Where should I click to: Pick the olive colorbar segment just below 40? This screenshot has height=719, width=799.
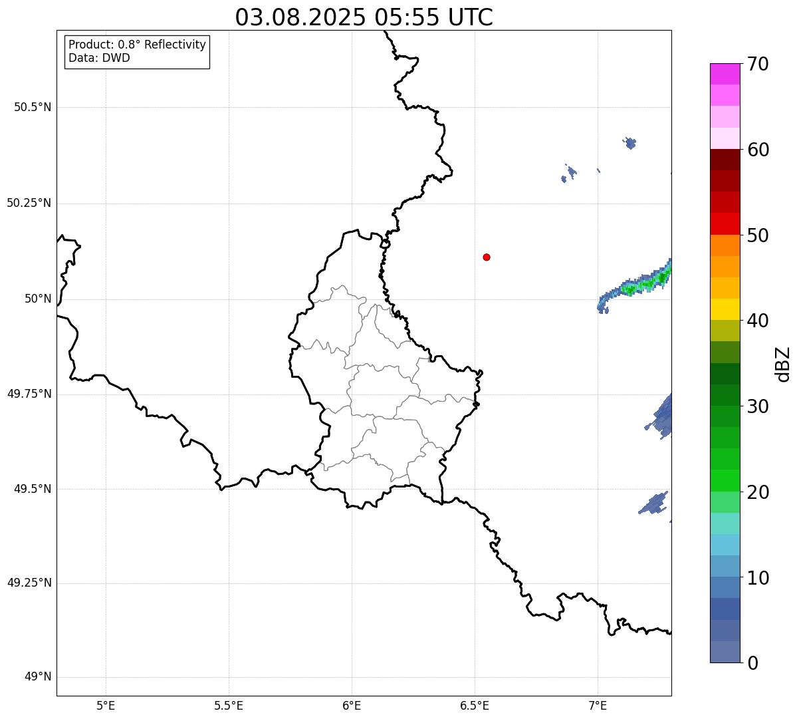coord(725,331)
